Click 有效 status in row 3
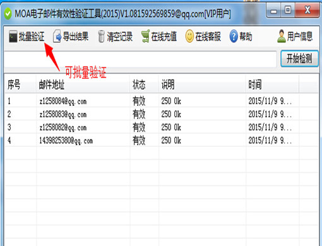Viewport: 322px width, 246px height. [x=139, y=127]
